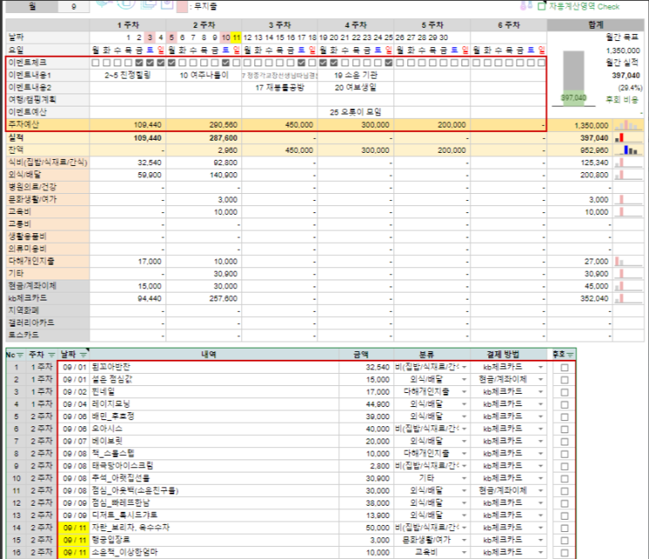Viewport: 649px width, 559px height.
Task: Click the 자란_보리차, 옥수수차 entry
Action: point(130,528)
